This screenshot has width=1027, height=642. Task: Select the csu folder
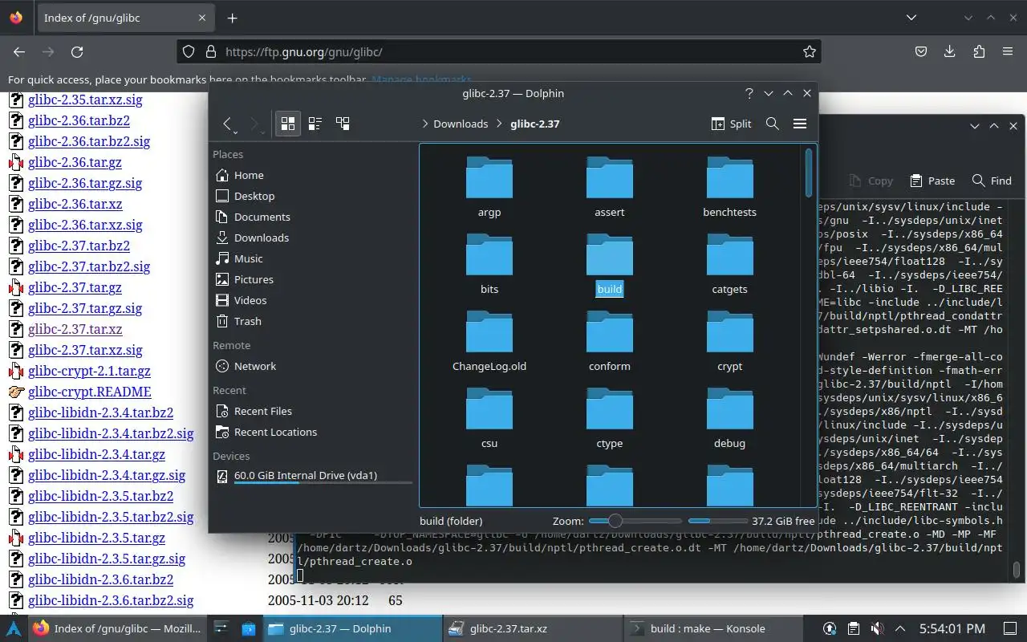[x=489, y=418]
